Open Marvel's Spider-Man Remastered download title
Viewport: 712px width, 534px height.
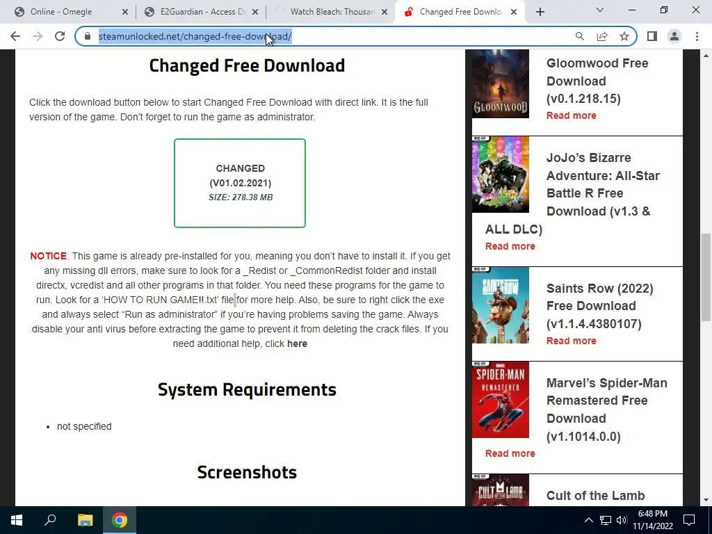click(x=606, y=410)
